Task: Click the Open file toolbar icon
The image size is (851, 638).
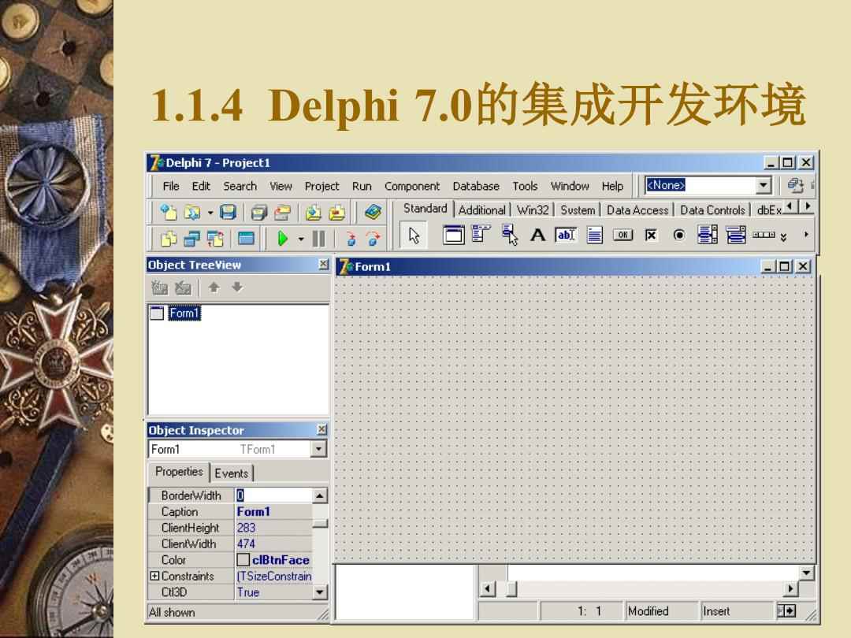Action: click(191, 212)
